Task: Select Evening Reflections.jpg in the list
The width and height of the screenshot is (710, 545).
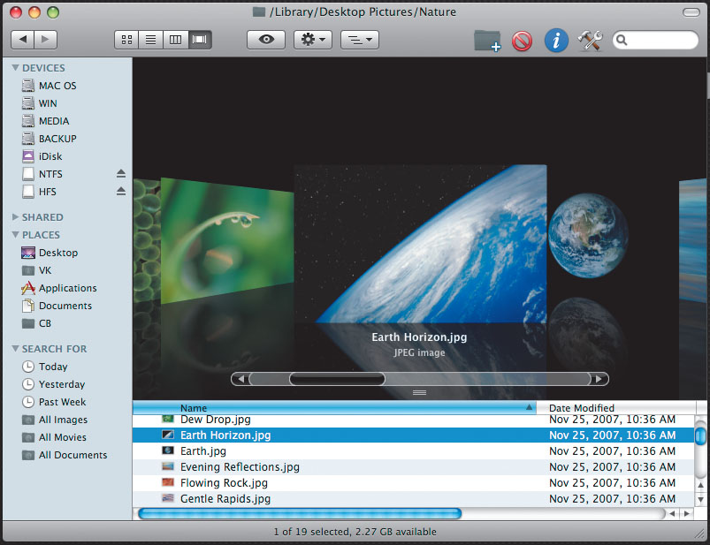Action: [414, 466]
